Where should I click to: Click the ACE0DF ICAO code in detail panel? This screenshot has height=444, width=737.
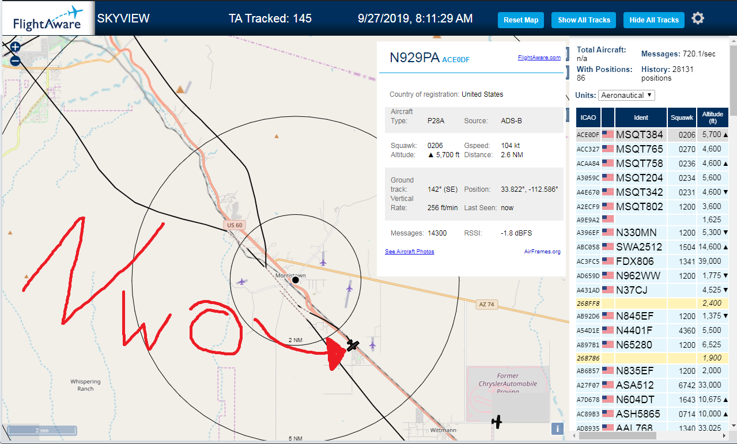coord(456,59)
